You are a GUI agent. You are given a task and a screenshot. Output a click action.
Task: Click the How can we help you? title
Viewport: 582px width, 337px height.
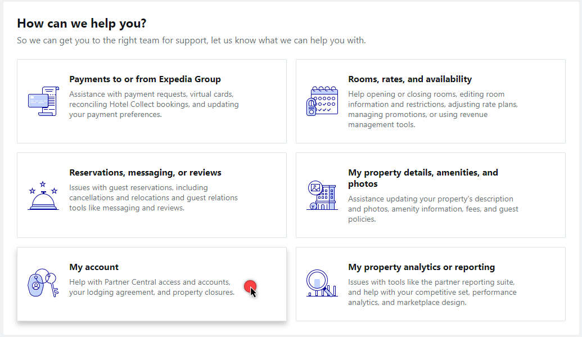(82, 24)
